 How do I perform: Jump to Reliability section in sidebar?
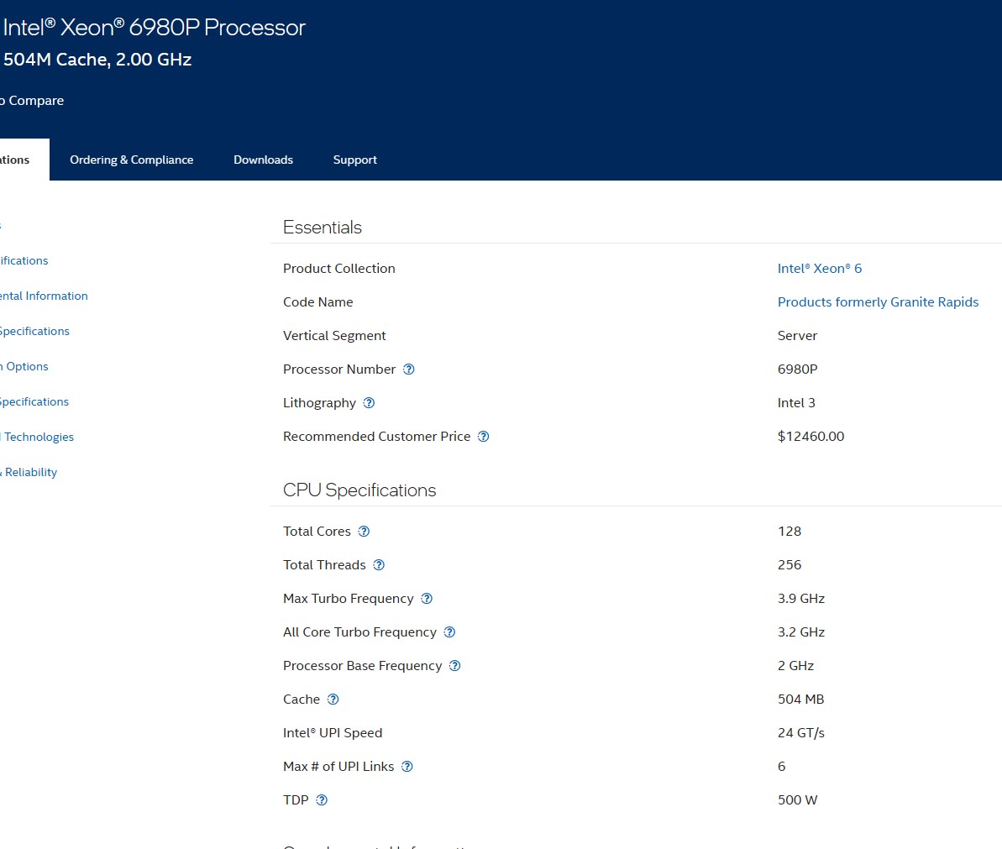click(x=29, y=472)
